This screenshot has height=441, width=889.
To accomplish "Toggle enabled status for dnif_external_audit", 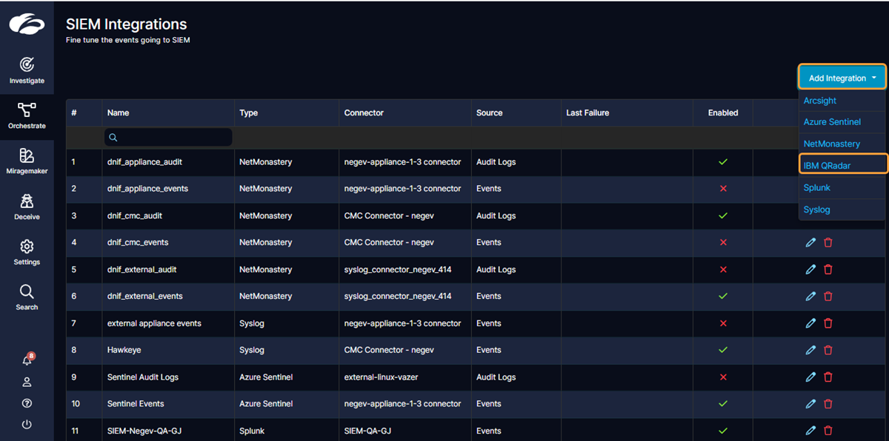I will [723, 269].
